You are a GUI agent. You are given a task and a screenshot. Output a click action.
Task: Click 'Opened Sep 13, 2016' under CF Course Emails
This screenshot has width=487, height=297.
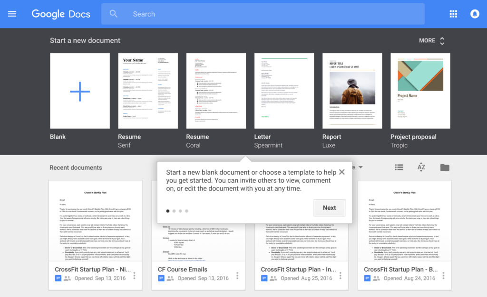[203, 278]
